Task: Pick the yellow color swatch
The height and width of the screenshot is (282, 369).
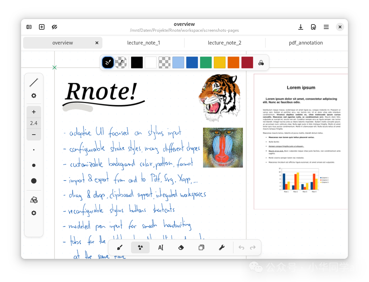Action: (x=220, y=62)
